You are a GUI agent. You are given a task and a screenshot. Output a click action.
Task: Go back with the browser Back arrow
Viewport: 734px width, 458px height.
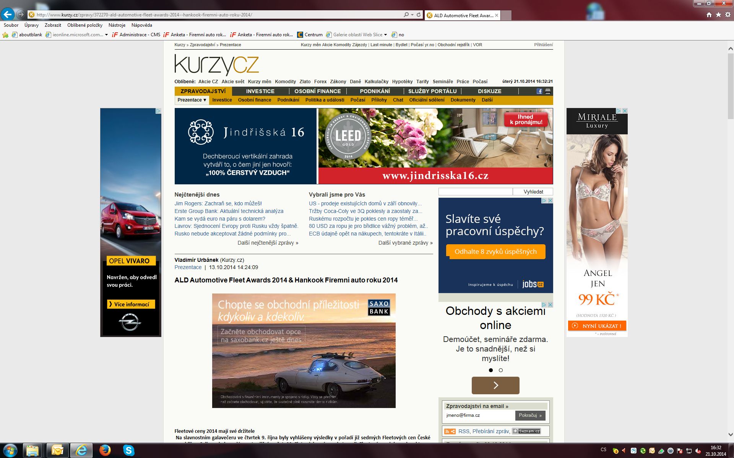click(8, 15)
